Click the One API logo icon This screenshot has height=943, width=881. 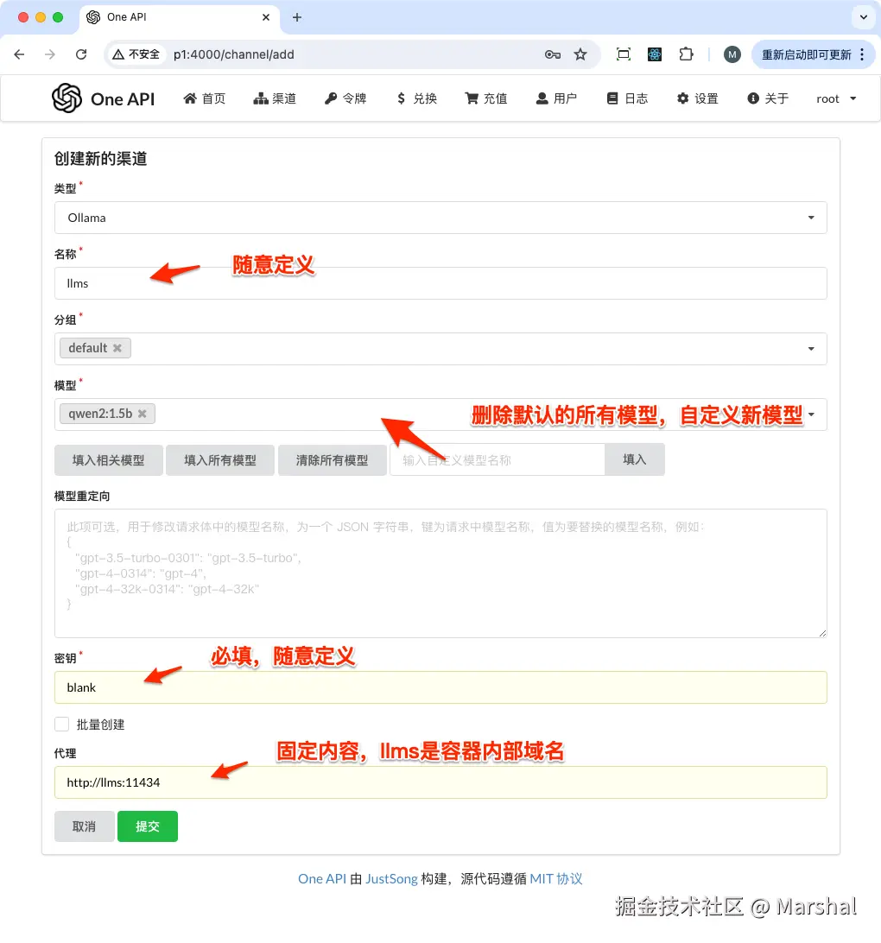tap(67, 98)
